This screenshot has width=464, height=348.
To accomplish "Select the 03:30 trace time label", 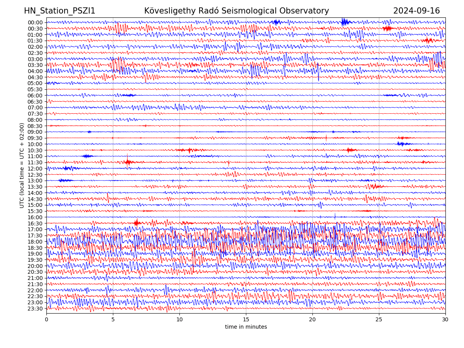I will [35, 65].
